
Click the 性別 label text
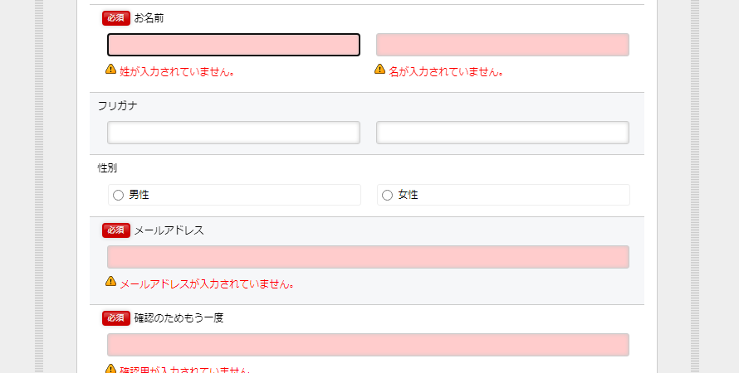107,168
